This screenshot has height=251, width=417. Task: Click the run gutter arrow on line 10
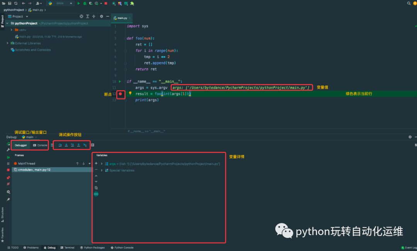click(120, 81)
